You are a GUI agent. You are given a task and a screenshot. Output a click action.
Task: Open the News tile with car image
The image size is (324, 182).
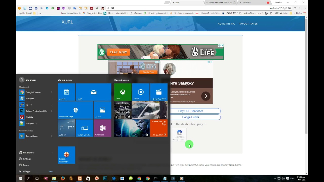pos(150,110)
